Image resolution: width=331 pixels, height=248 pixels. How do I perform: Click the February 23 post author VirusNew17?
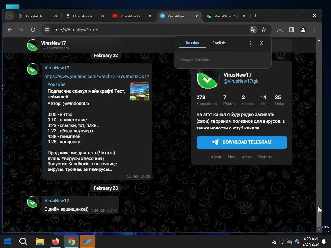[x=57, y=201]
